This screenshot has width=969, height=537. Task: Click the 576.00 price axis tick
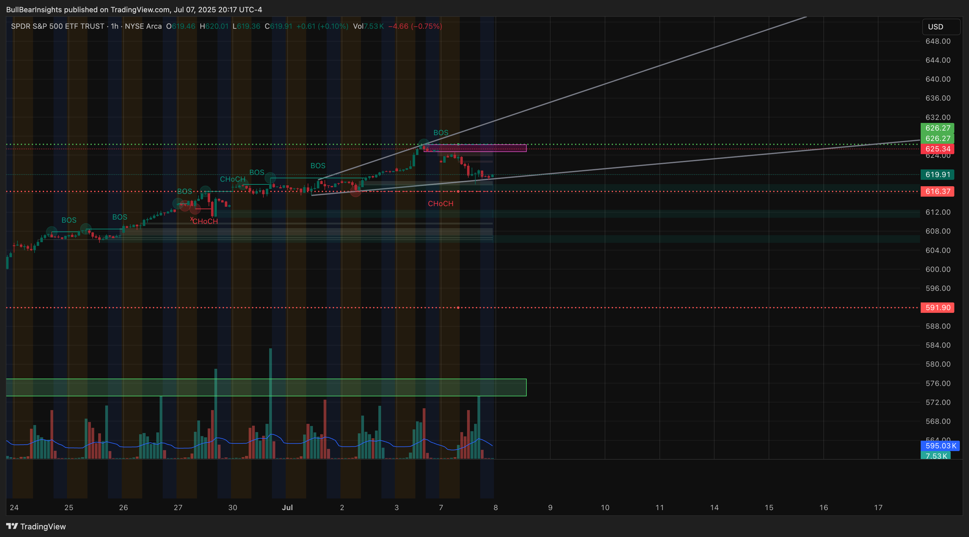tap(938, 383)
